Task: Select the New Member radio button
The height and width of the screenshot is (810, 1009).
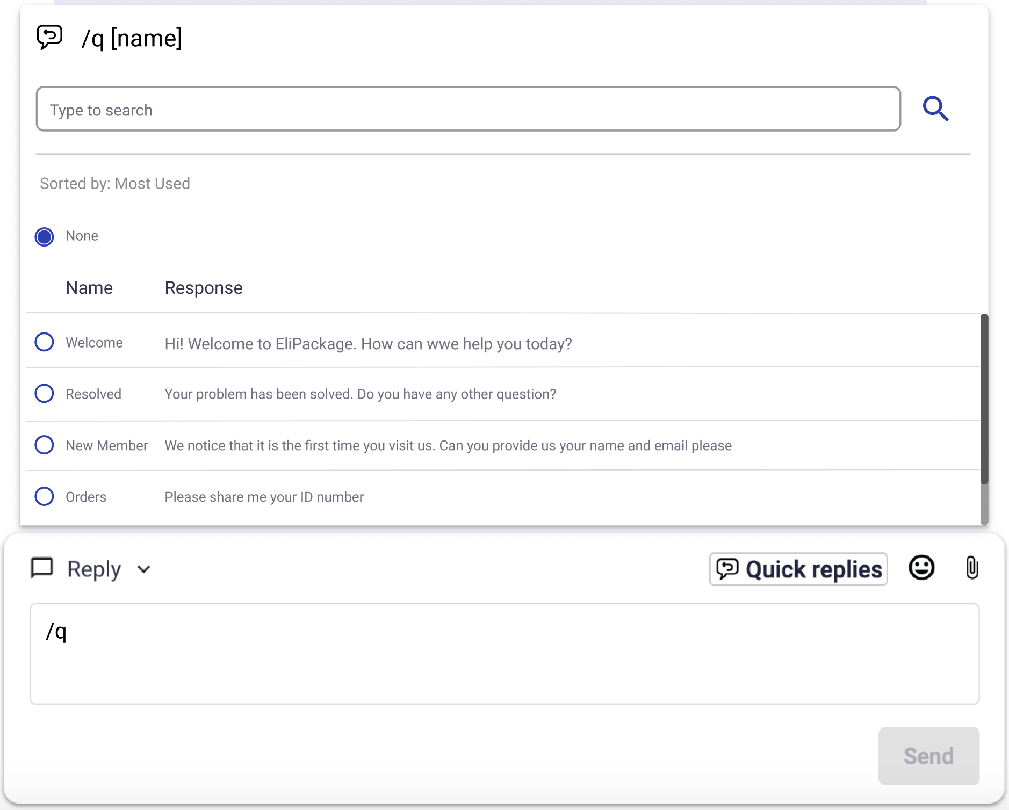Action: click(44, 445)
